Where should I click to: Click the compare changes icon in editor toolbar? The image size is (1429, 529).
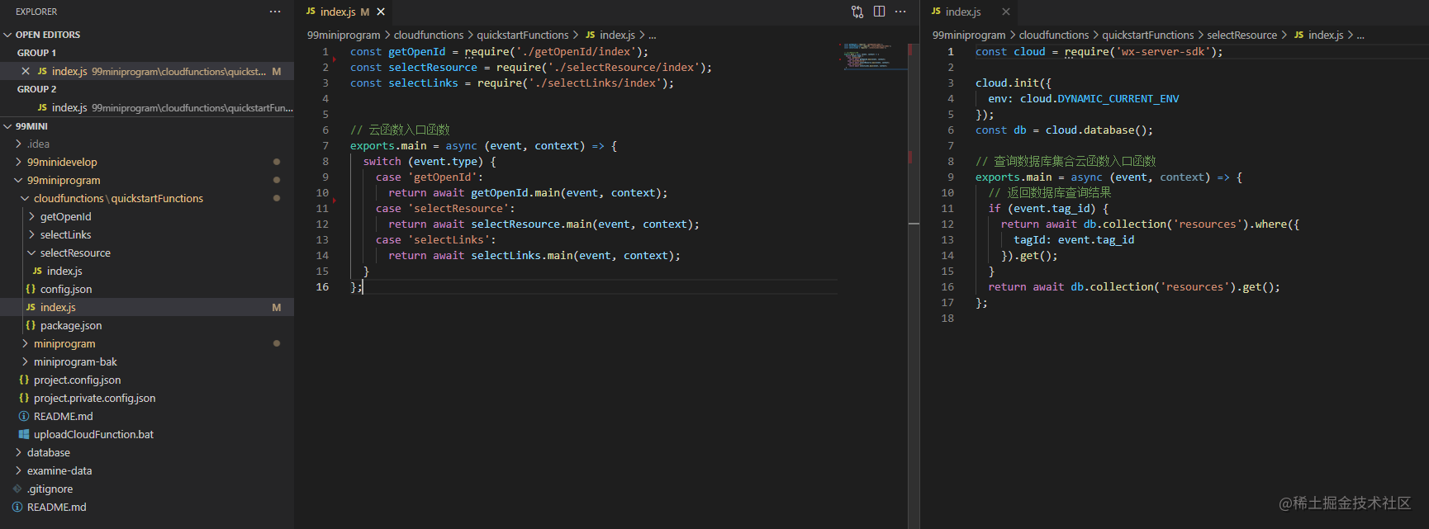[857, 12]
